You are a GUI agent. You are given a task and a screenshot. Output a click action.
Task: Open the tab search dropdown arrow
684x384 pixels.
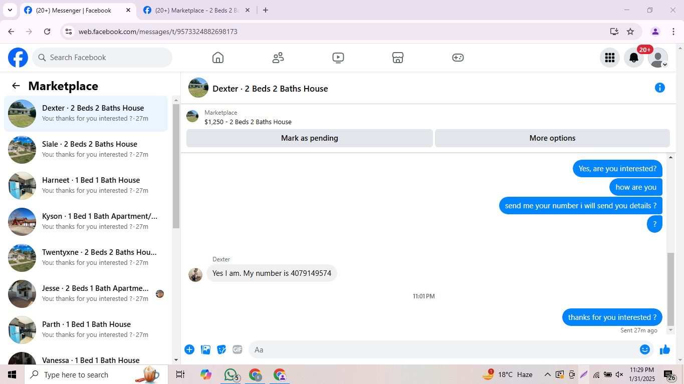click(x=10, y=10)
